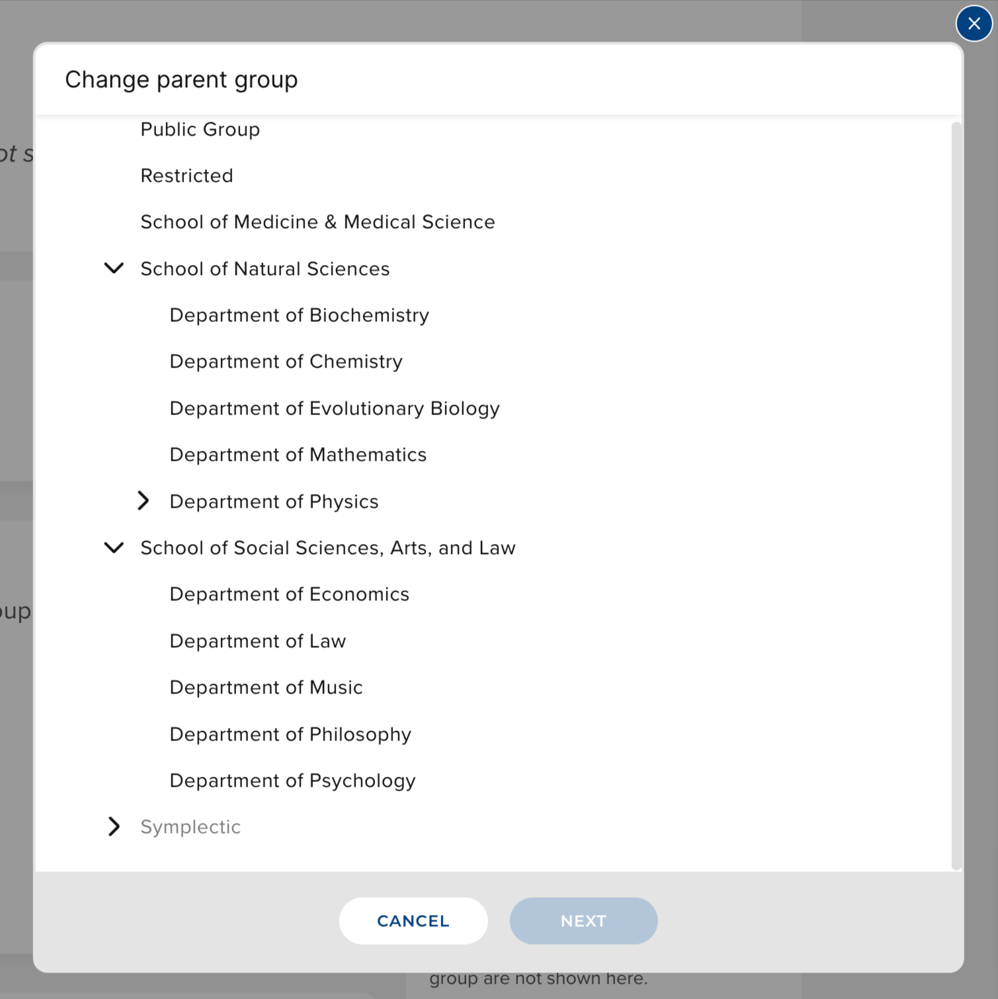998x999 pixels.
Task: Expand the Symplectic group chevron
Action: click(114, 826)
